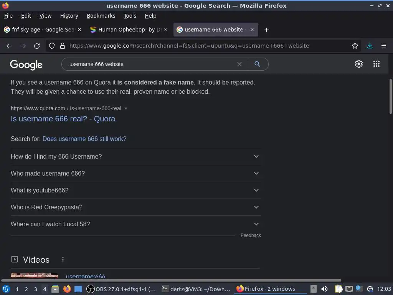393x295 pixels.
Task: Close the 'username 666 website' tab
Action: pyautogui.click(x=252, y=30)
